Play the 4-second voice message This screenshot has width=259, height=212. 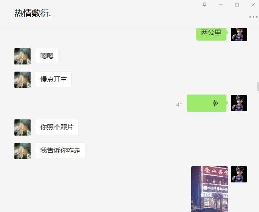[x=206, y=103]
